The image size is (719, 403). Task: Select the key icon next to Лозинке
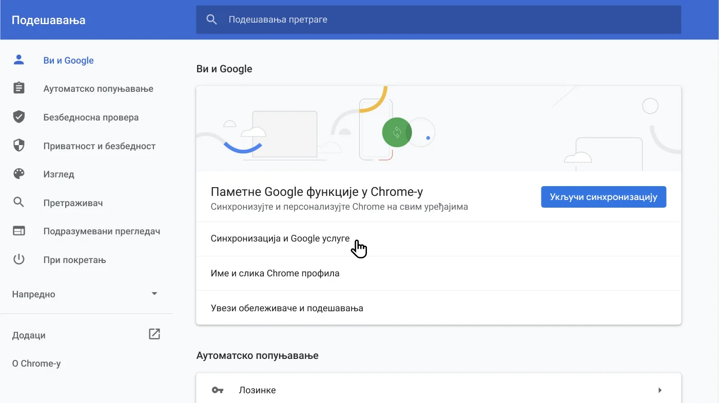coord(218,390)
